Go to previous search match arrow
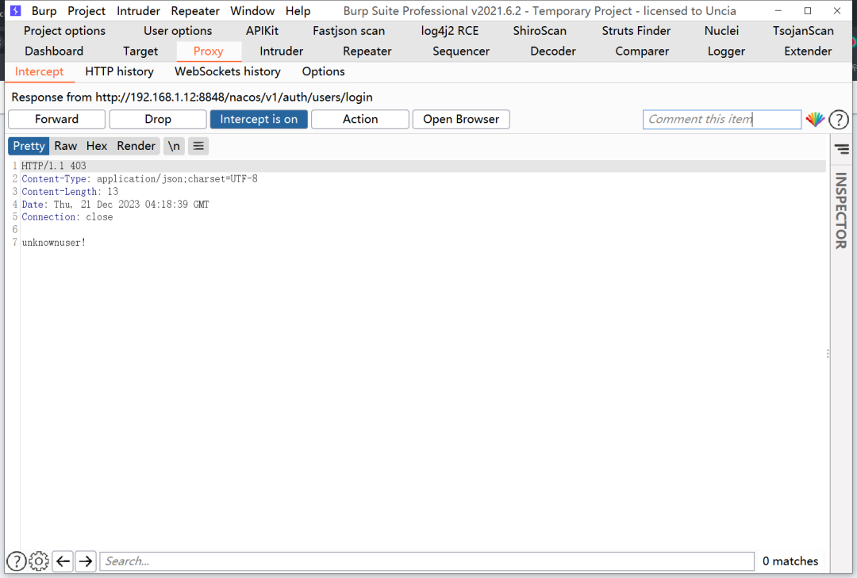This screenshot has width=857, height=578. tap(63, 561)
